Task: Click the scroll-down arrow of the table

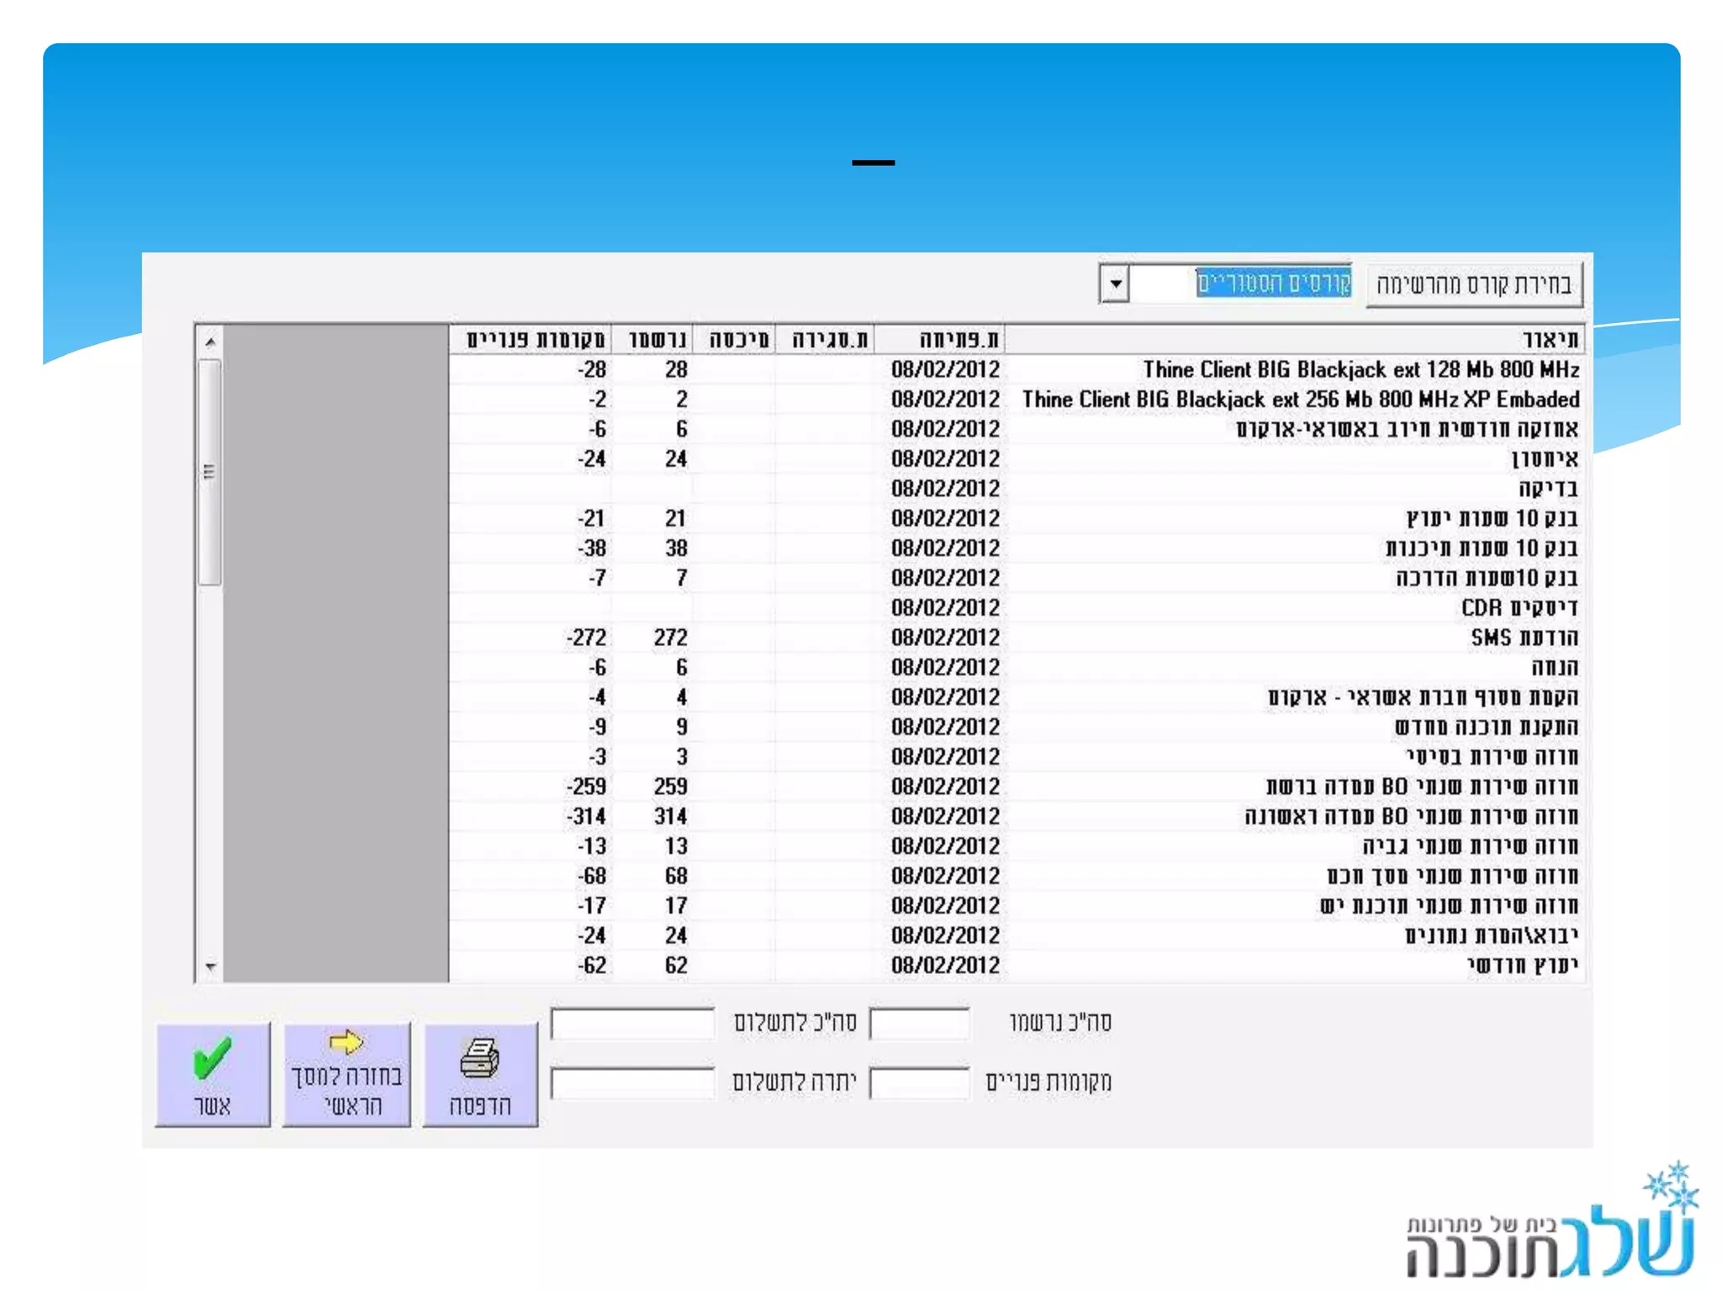Action: pos(210,967)
